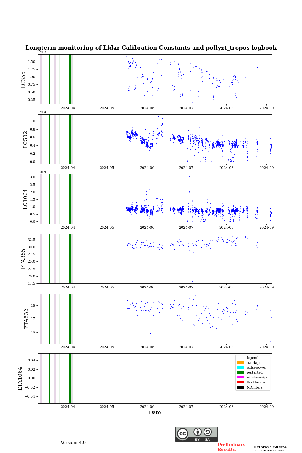Image resolution: width=302 pixels, height=453 pixels.
Task: Select the orange overlap legend swatch
Action: (240, 363)
